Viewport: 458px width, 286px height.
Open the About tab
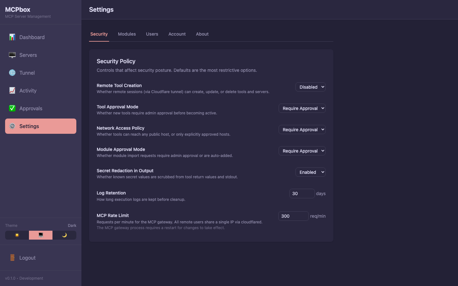(202, 34)
